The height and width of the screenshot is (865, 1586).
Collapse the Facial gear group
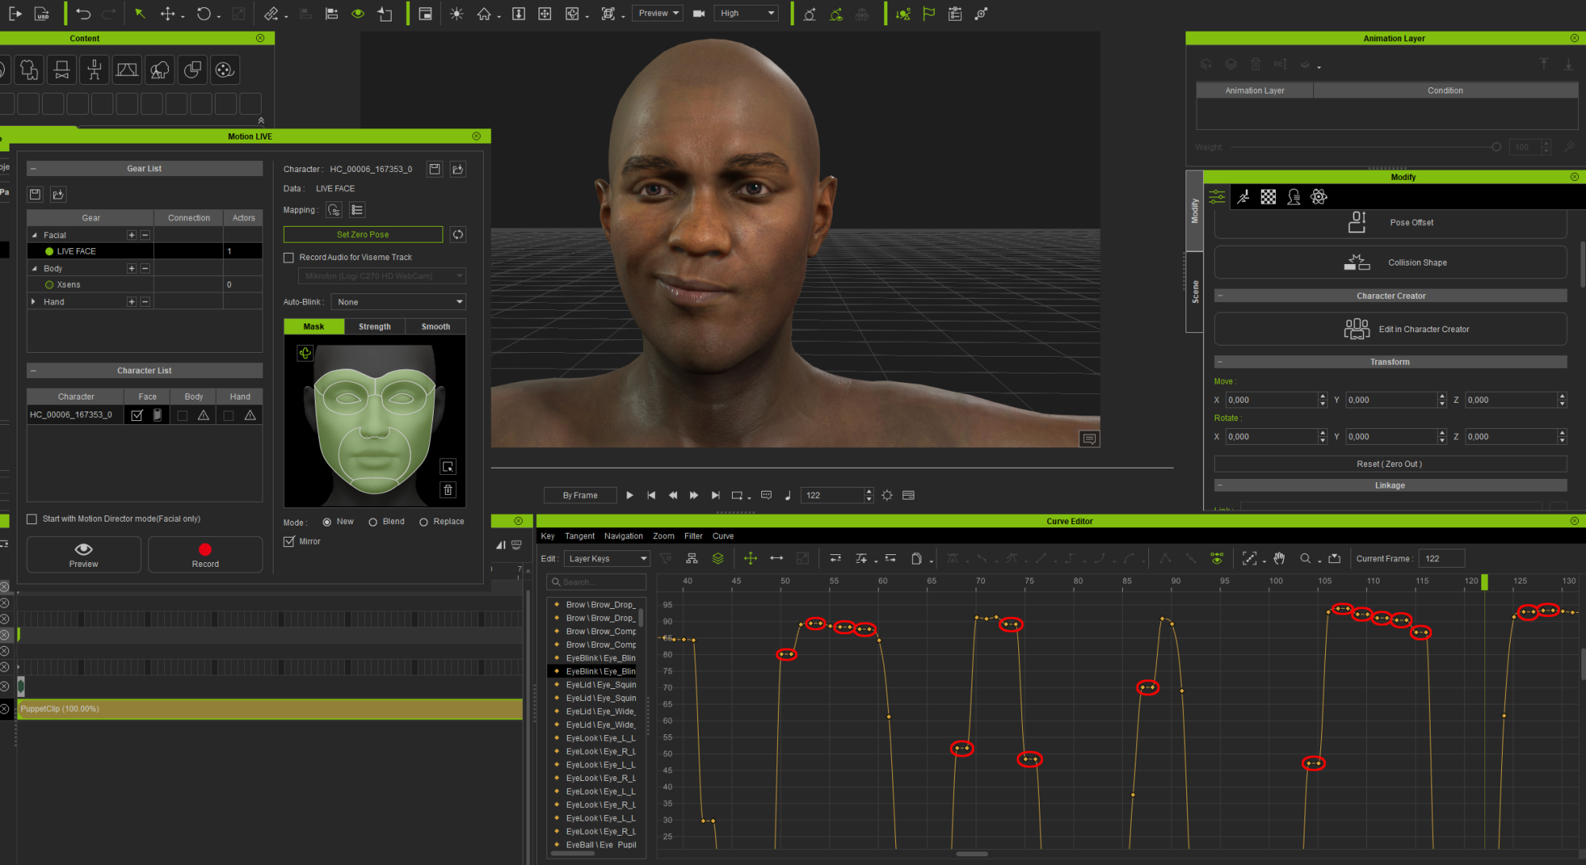[34, 235]
